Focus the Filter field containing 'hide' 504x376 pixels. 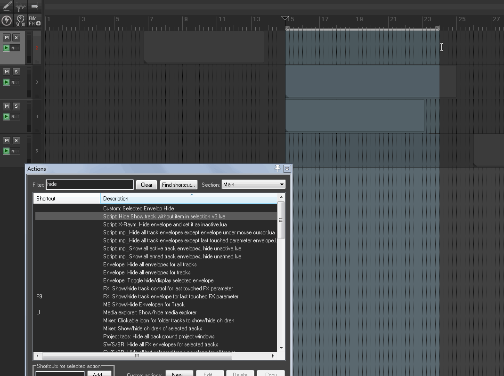tap(89, 184)
